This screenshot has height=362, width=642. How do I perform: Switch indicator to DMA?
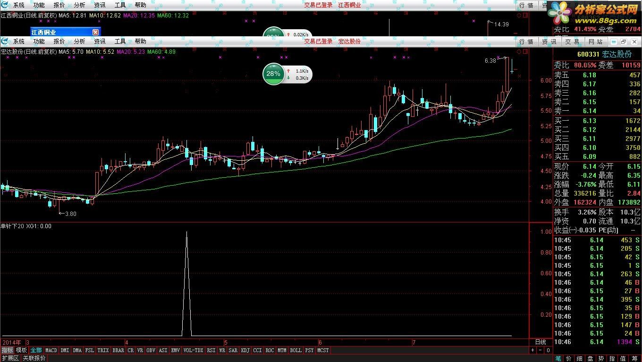[x=77, y=350]
